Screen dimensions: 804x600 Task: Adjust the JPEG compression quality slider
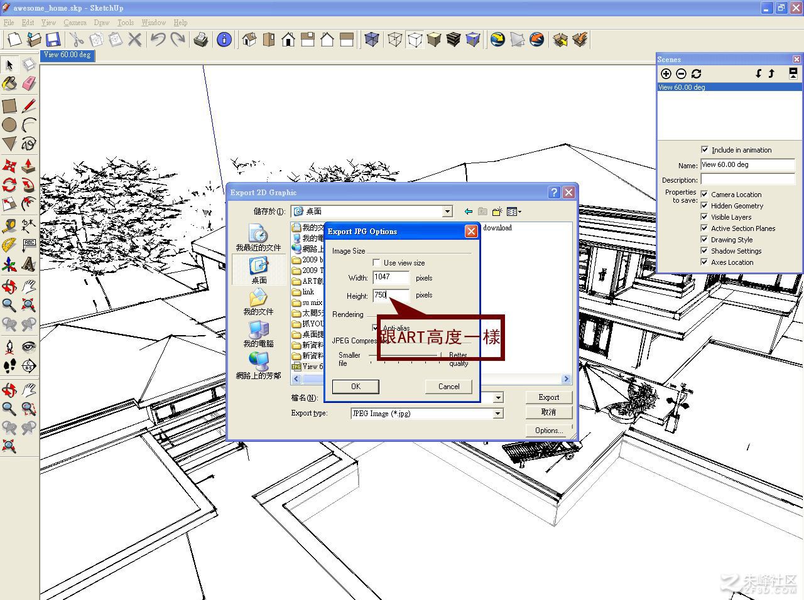[438, 355]
